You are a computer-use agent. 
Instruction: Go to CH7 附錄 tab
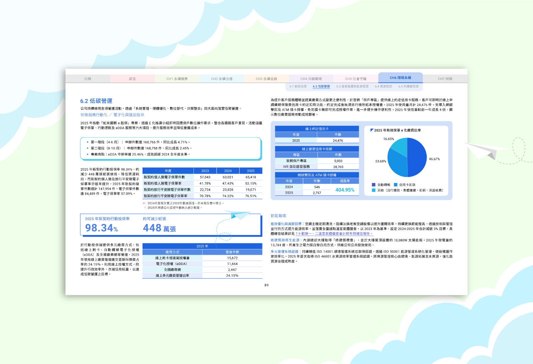pos(445,79)
